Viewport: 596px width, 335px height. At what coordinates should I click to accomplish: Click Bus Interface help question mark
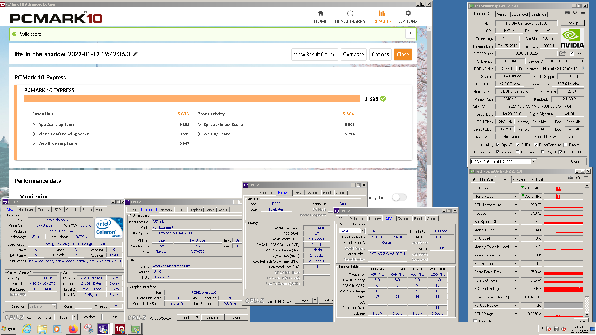coord(583,69)
